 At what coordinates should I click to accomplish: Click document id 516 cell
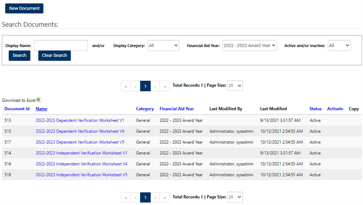8,164
